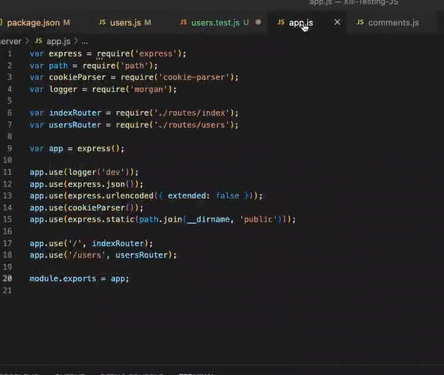Image resolution: width=444 pixels, height=375 pixels.
Task: Click JS file icon on users.test.js tab
Action: tap(184, 22)
